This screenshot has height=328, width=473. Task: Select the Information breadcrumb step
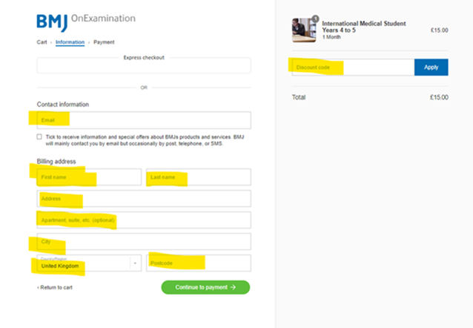tap(70, 42)
